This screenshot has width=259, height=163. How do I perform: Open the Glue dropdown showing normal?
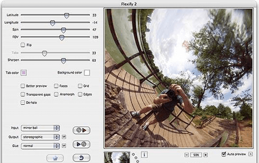click(x=40, y=146)
